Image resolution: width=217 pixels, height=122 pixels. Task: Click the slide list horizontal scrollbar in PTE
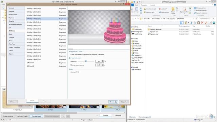point(40,113)
